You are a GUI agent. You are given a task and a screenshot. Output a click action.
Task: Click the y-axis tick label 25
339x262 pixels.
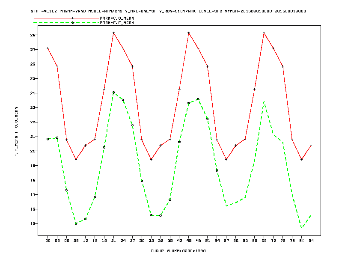click(33, 78)
